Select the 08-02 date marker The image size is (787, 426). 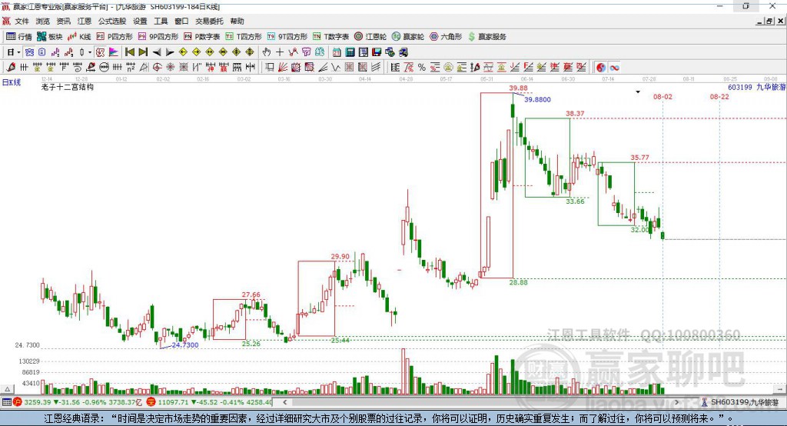coord(662,96)
